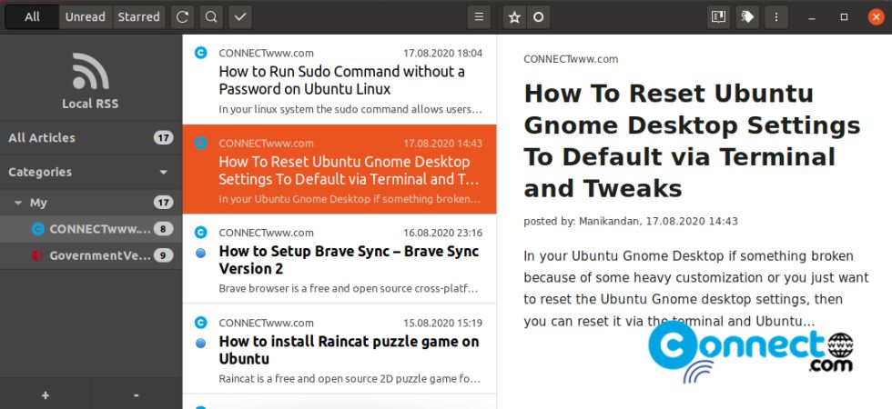Toggle unread dot on Raincat article

[x=200, y=344]
